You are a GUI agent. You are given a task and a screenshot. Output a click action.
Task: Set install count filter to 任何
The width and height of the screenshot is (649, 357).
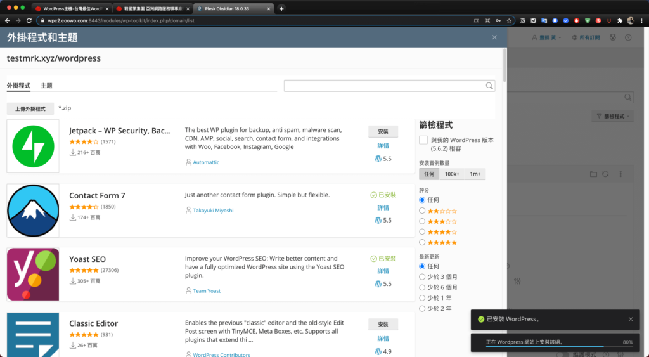[429, 174]
